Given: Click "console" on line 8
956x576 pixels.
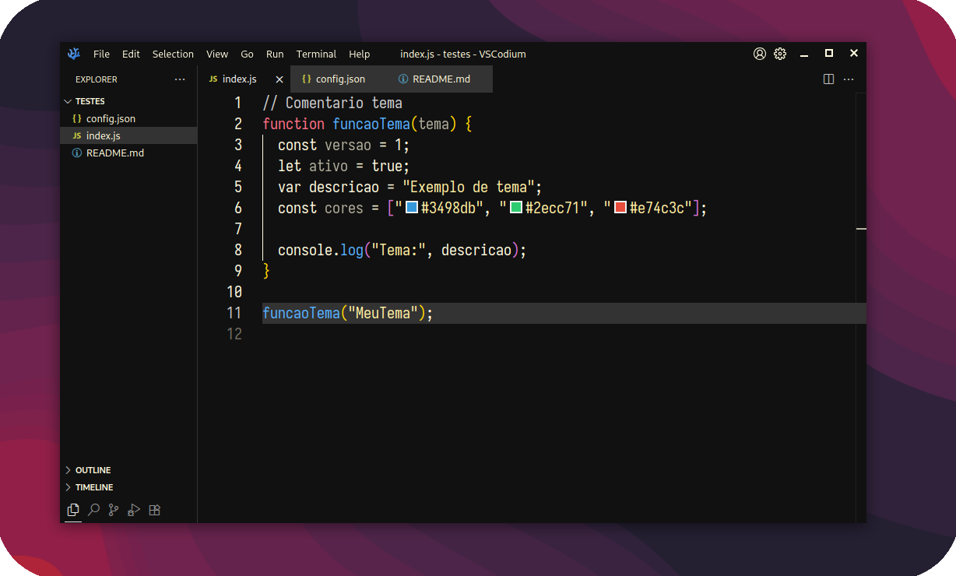Looking at the screenshot, I should (305, 250).
